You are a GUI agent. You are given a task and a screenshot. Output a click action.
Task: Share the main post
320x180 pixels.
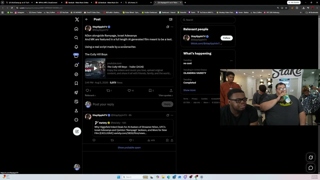click(171, 90)
